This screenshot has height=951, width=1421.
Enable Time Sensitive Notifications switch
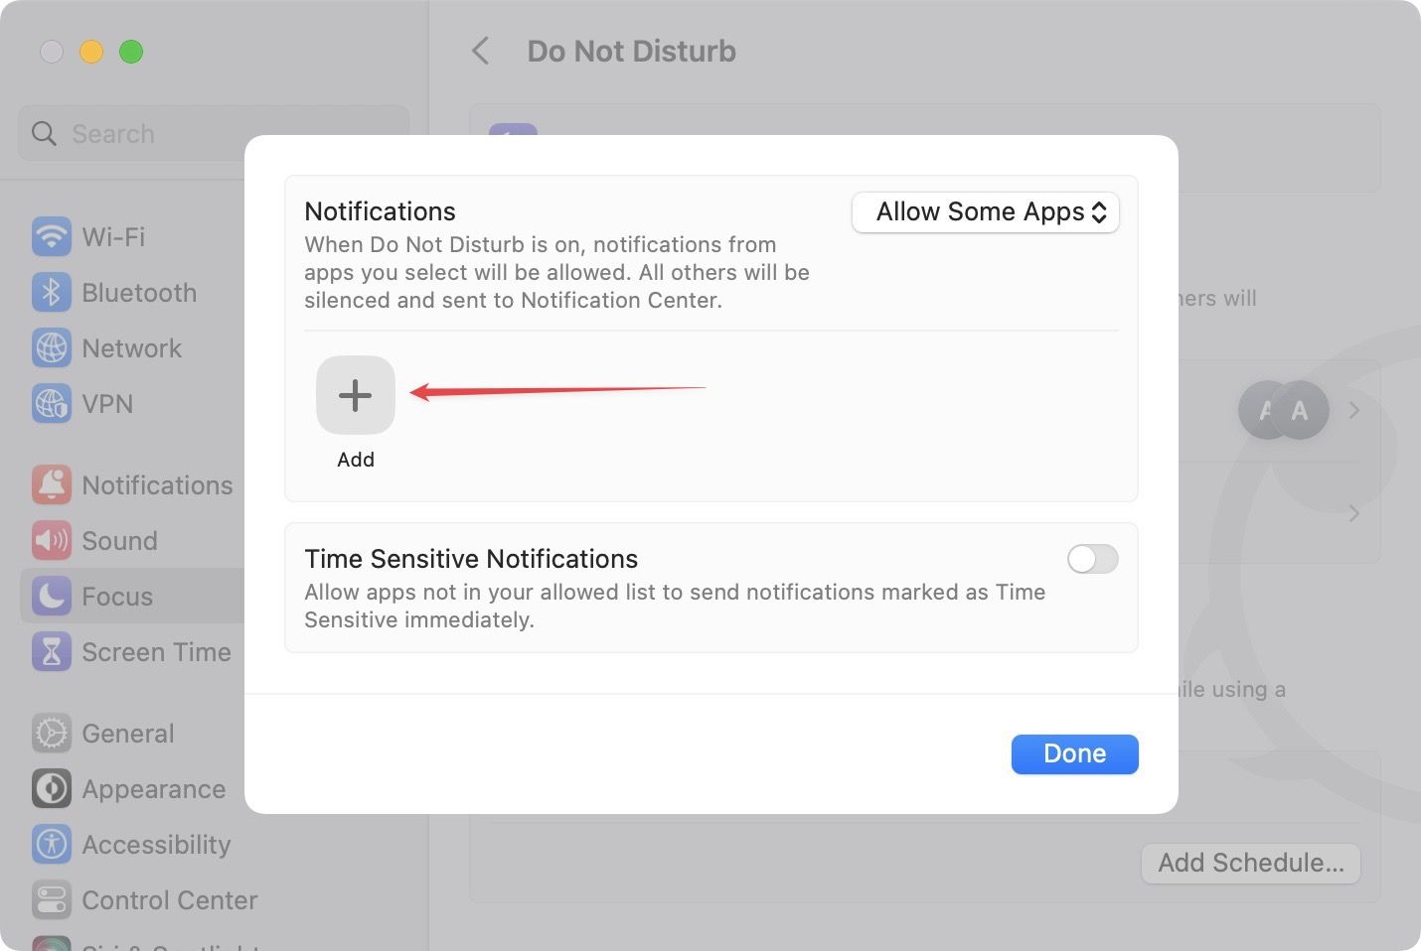coord(1092,559)
